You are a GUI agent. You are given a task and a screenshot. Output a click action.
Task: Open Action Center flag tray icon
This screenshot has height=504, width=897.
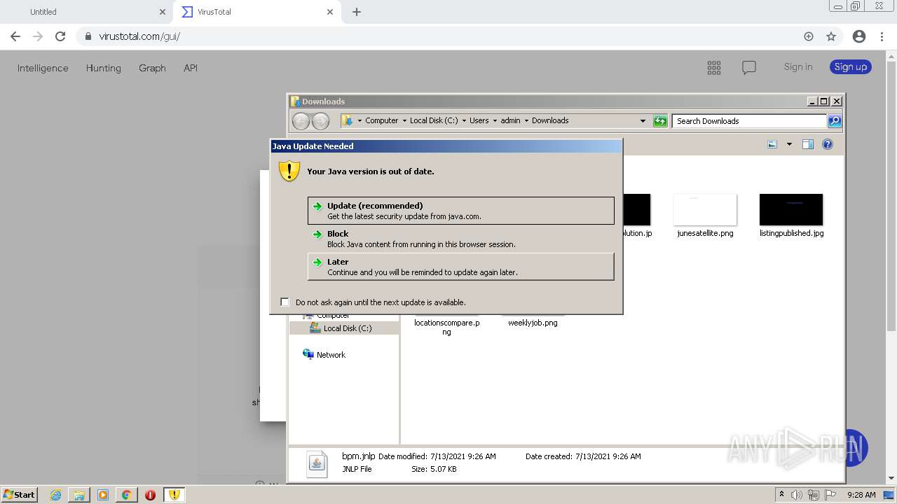point(830,495)
